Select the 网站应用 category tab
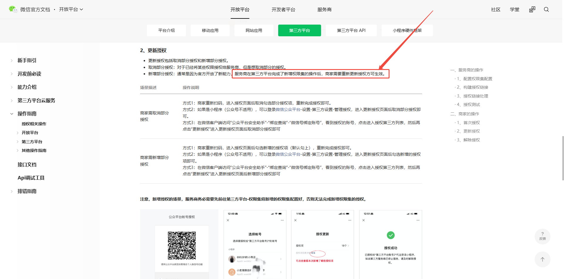Viewport: 564px width, 279px height. [x=254, y=30]
